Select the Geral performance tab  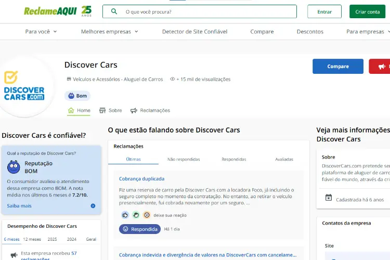coord(91,239)
